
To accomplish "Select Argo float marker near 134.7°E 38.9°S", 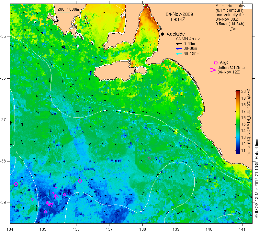I will (x=32, y=199).
